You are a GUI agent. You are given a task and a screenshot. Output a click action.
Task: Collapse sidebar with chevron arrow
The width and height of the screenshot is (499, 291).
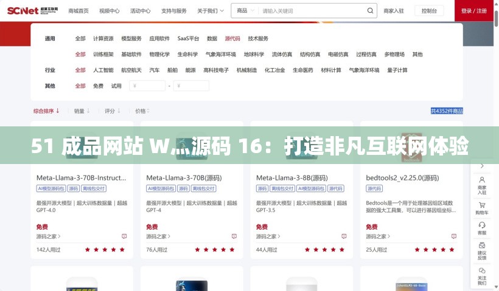click(x=482, y=166)
